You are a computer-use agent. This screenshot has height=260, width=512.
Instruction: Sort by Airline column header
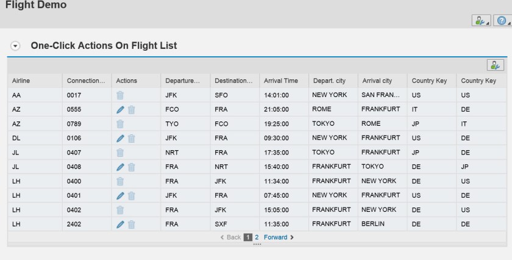(x=21, y=81)
